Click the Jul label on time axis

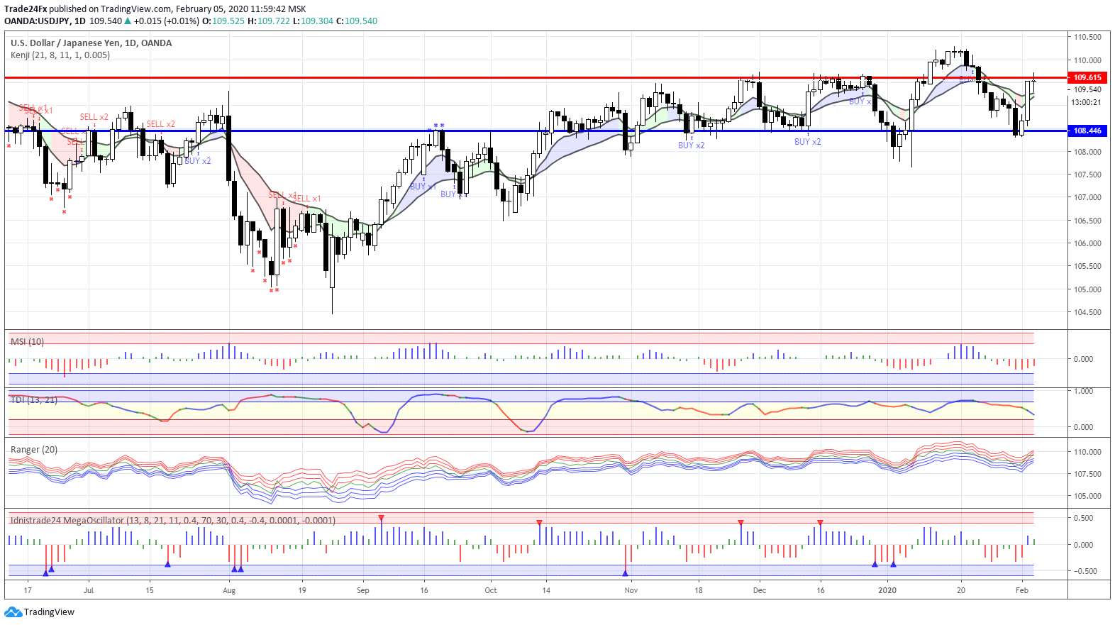[89, 590]
